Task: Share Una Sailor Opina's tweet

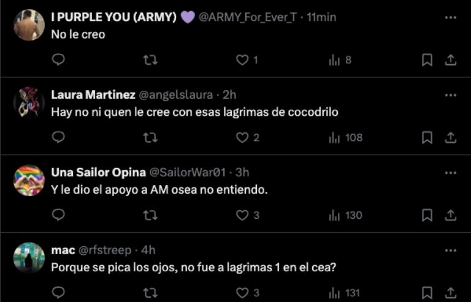Action: pyautogui.click(x=450, y=215)
